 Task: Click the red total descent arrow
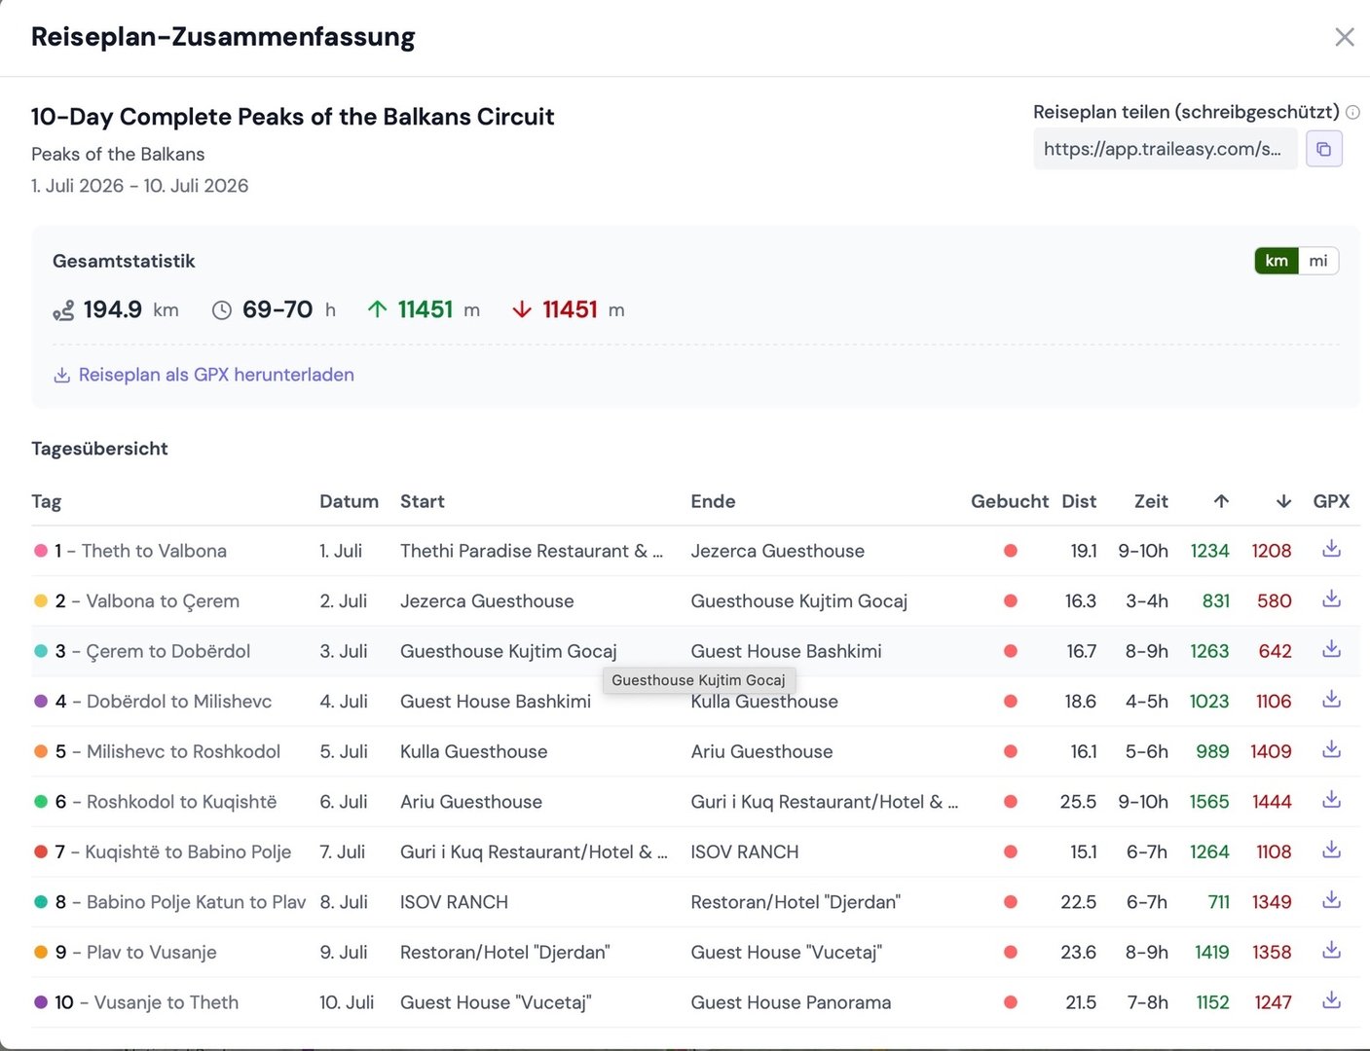point(522,309)
